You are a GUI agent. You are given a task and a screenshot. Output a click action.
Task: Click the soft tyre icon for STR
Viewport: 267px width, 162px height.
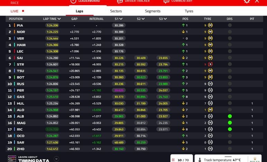coord(210,64)
